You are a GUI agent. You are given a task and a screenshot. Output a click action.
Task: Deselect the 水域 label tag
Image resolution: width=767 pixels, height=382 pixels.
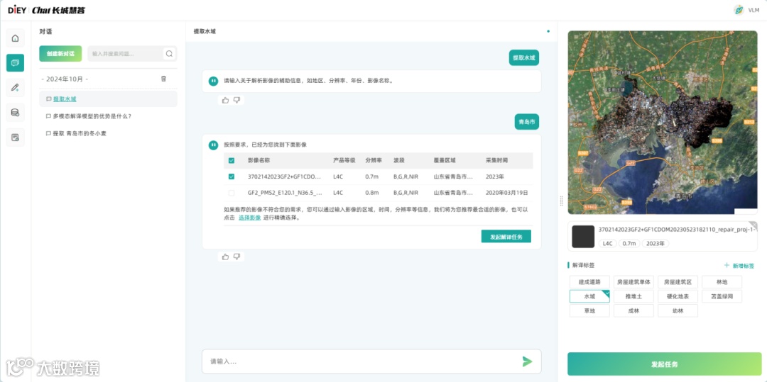(x=589, y=296)
